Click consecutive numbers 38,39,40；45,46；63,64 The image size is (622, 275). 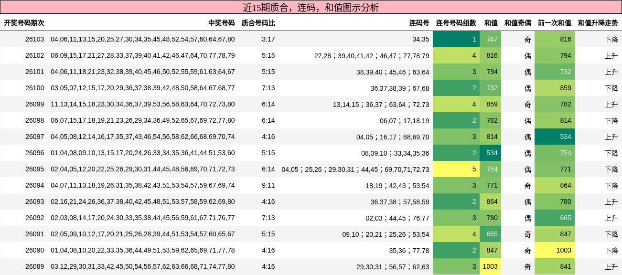[393, 72]
